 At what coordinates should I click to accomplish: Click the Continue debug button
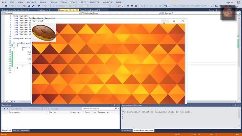pos(59,6)
